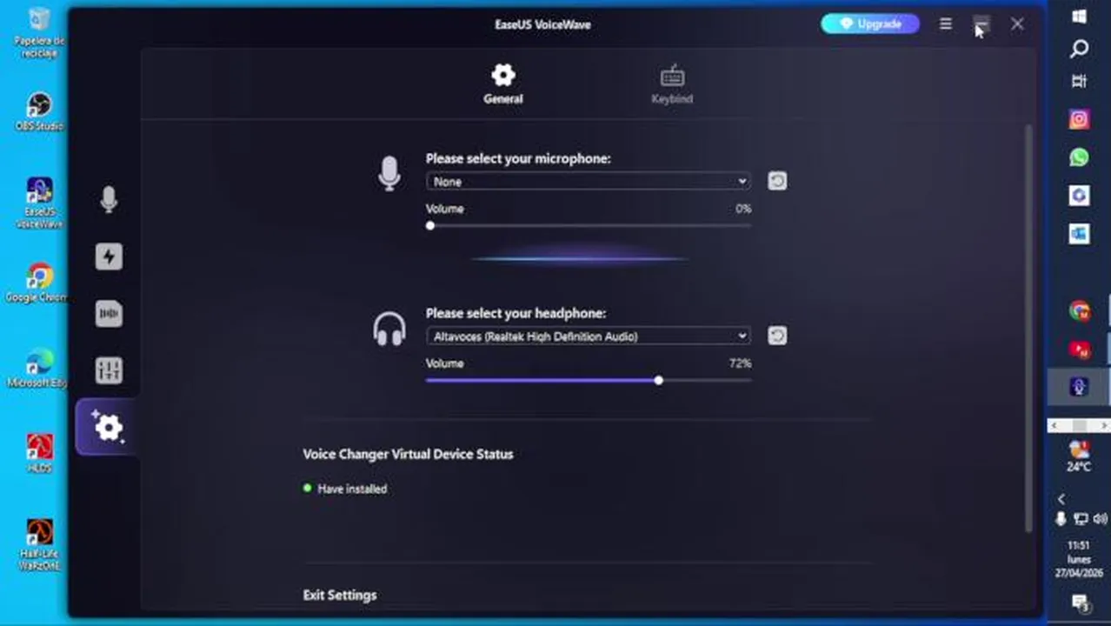
Task: Click the large microphone icon beside microphone selector
Action: point(389,174)
